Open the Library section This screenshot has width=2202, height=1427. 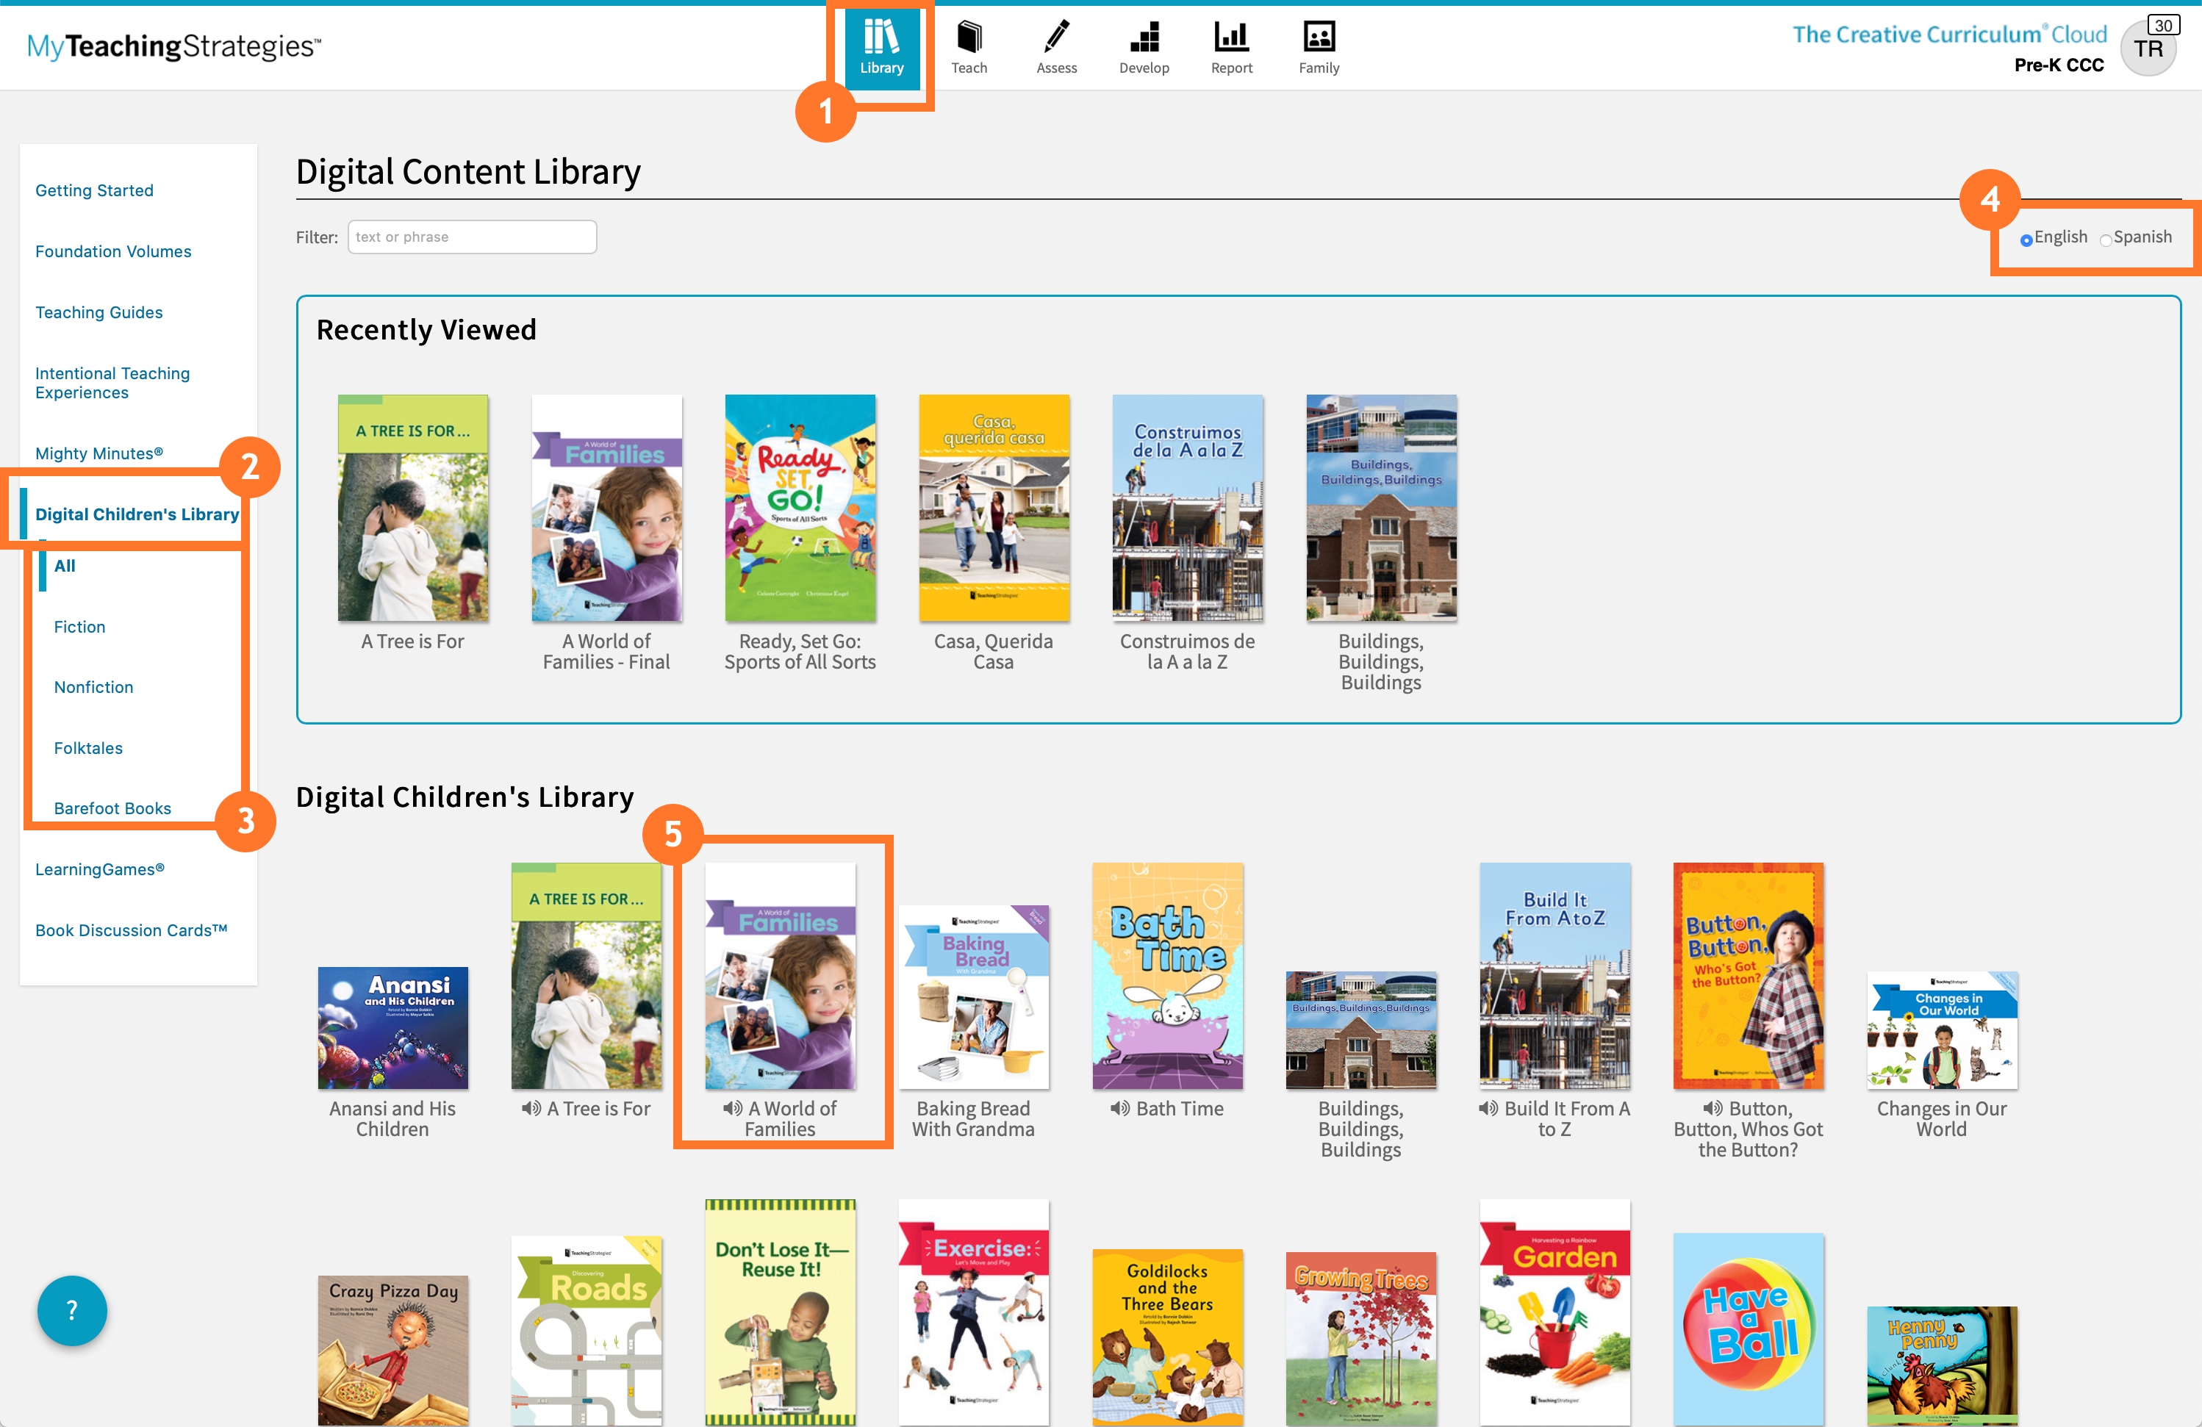882,48
